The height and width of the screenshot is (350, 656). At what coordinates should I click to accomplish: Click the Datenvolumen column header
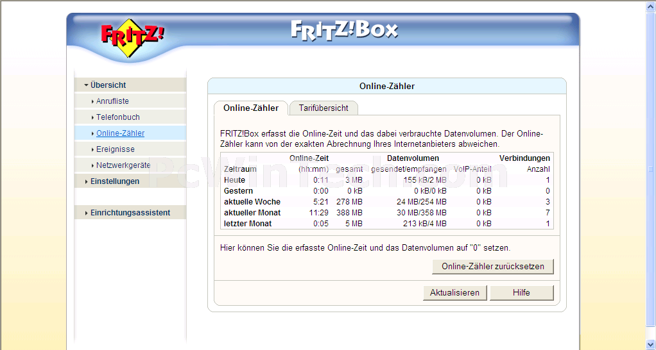[413, 158]
